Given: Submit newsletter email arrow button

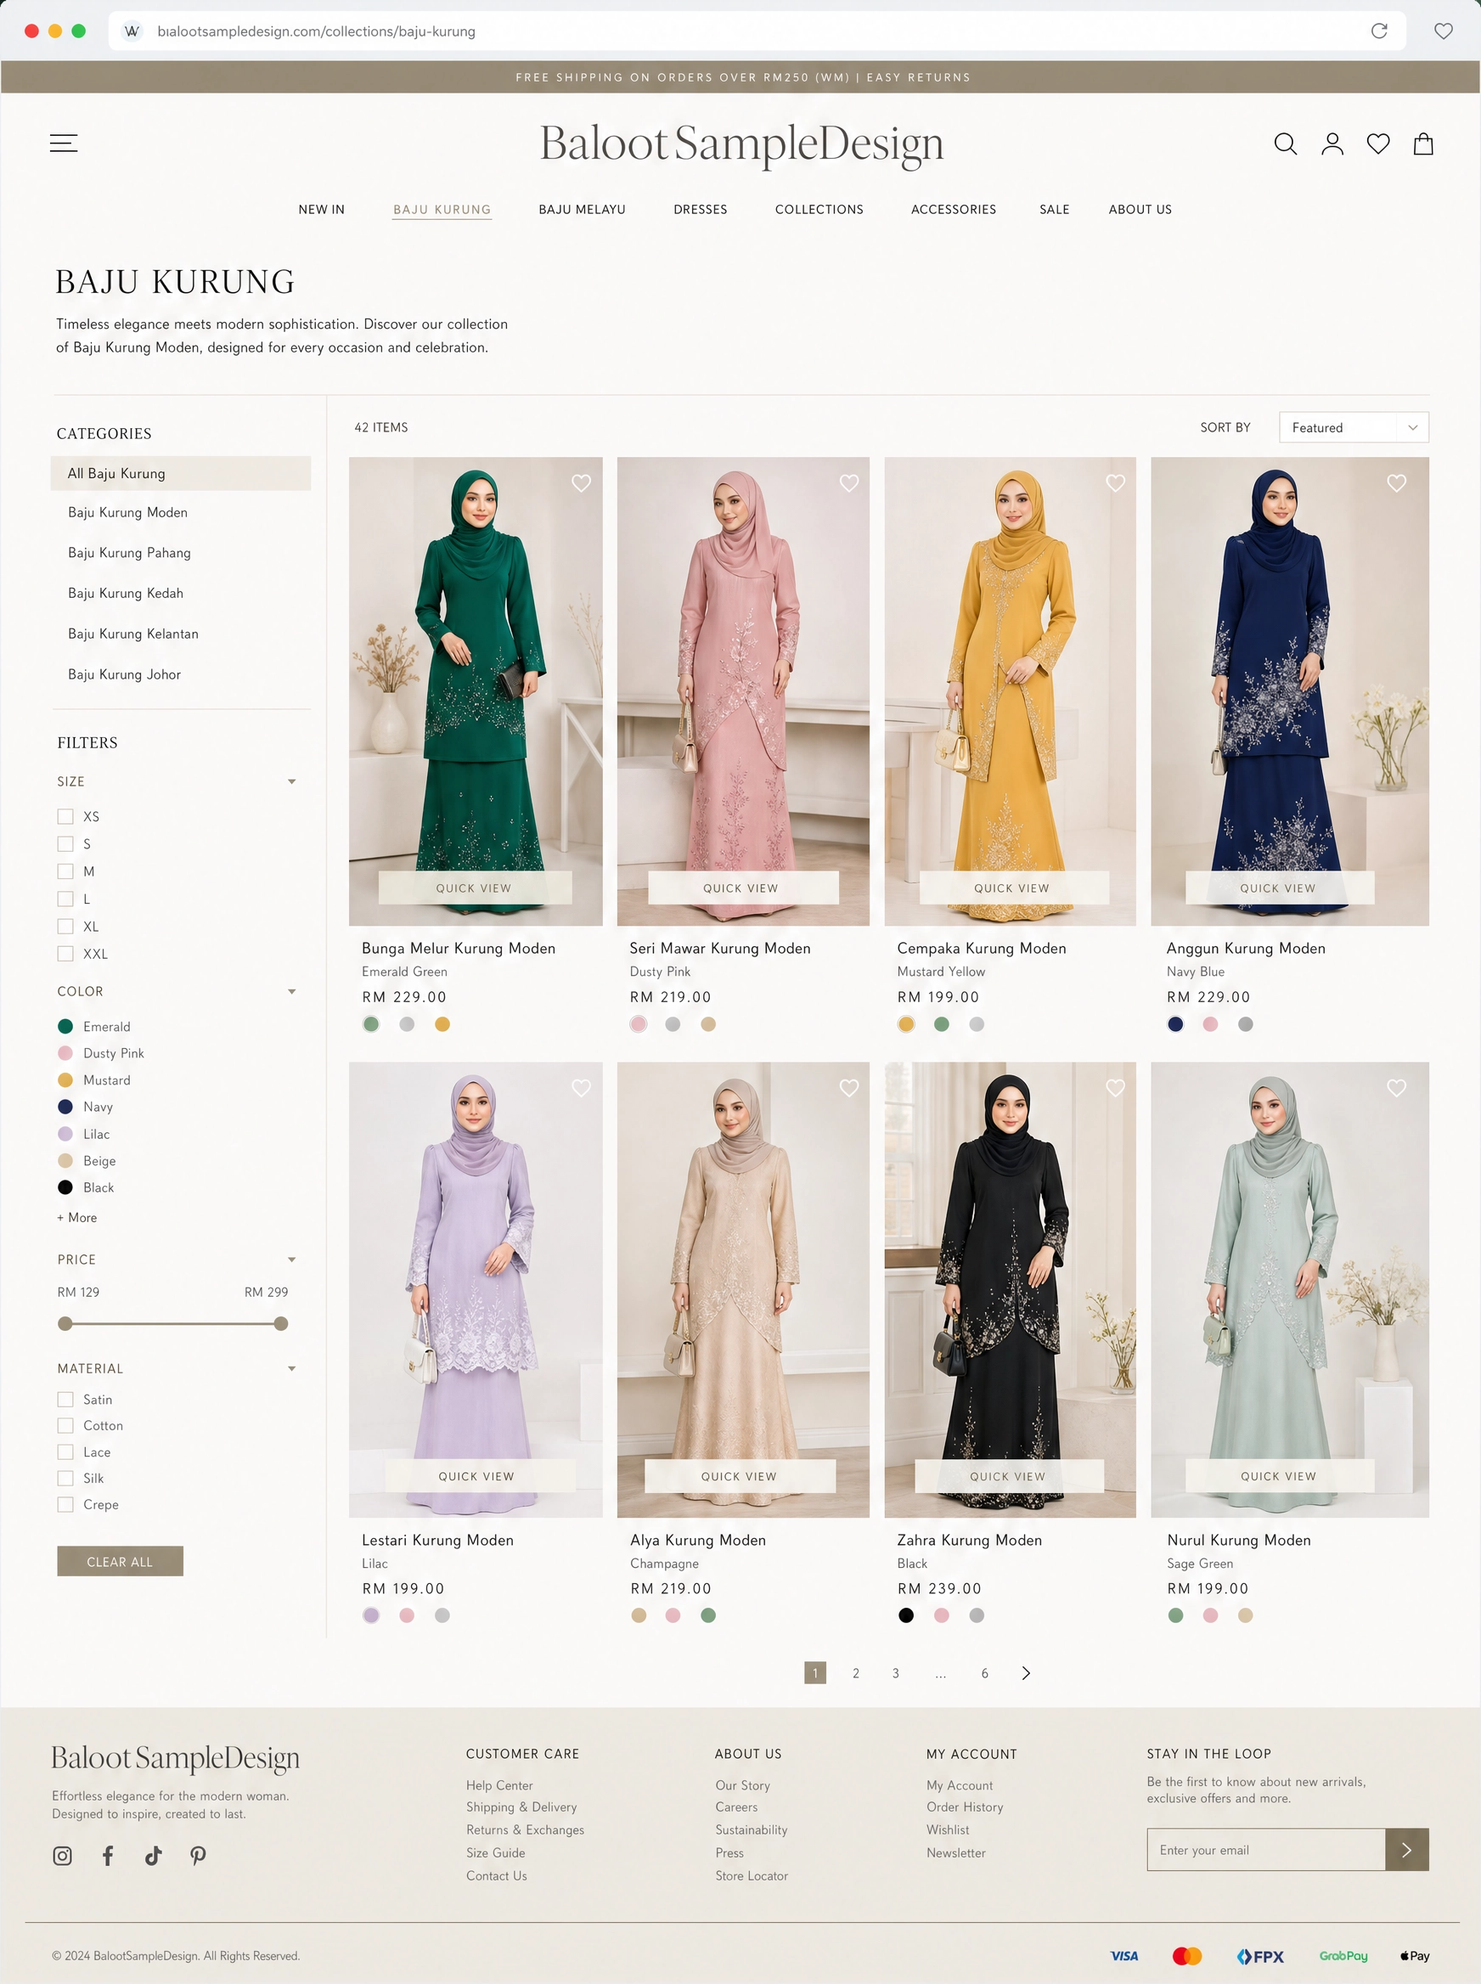Looking at the screenshot, I should [1406, 1850].
